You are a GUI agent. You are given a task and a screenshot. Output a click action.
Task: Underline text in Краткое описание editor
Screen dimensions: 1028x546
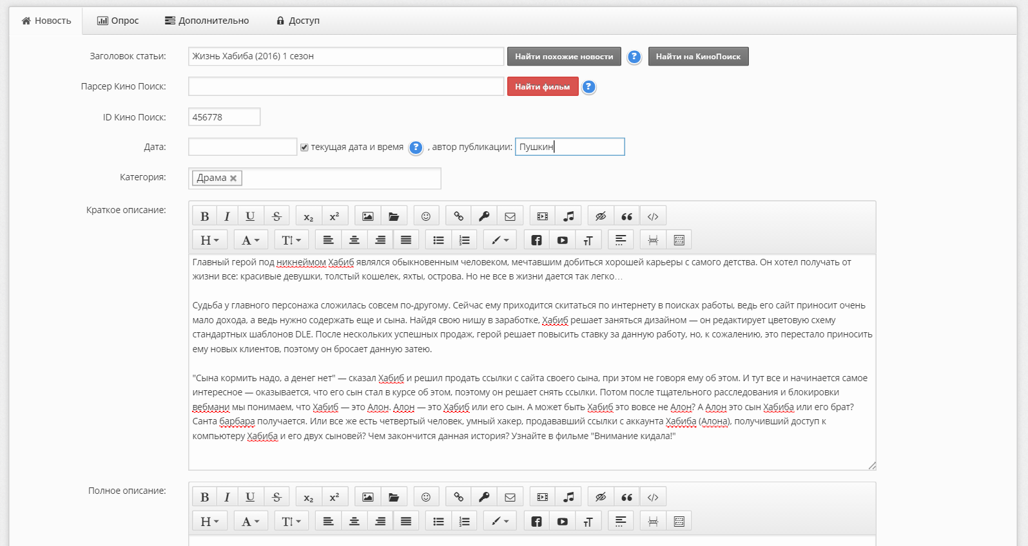tap(250, 216)
